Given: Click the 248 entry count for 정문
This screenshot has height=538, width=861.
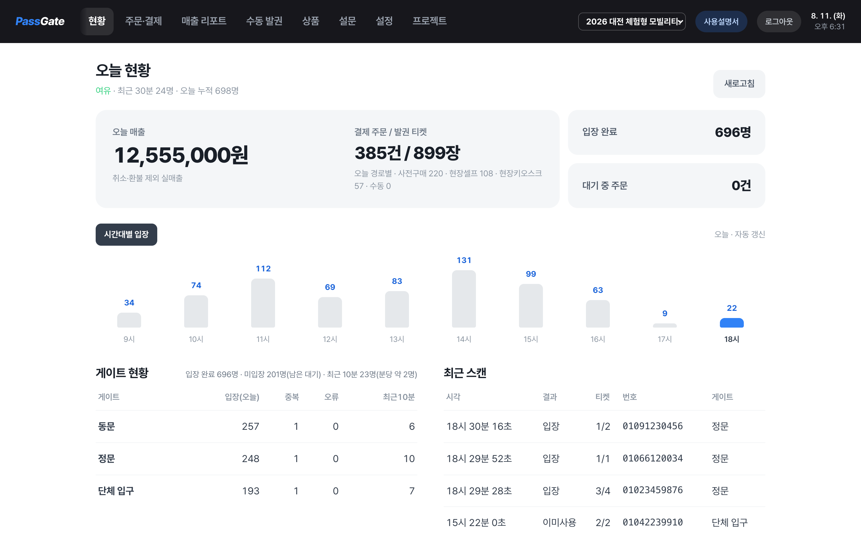Looking at the screenshot, I should 251,459.
